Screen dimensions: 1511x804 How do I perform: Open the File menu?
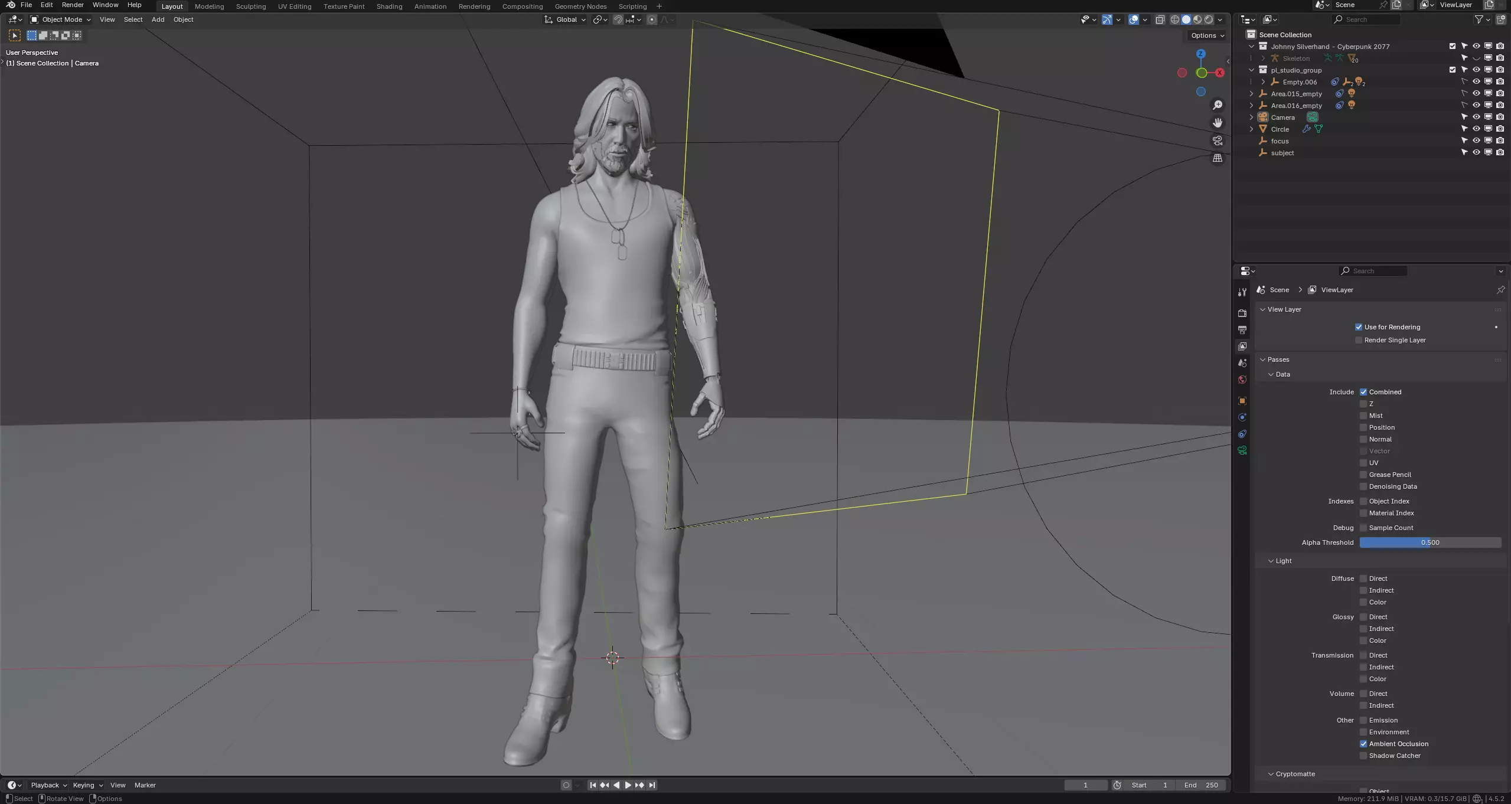[26, 5]
